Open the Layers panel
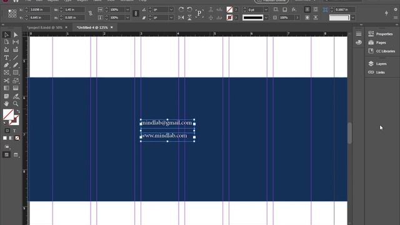Screen dimensions: 400x225 pos(377,64)
